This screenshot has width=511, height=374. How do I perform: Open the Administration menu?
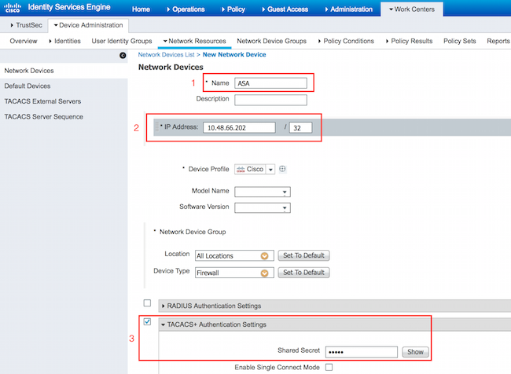tap(349, 9)
